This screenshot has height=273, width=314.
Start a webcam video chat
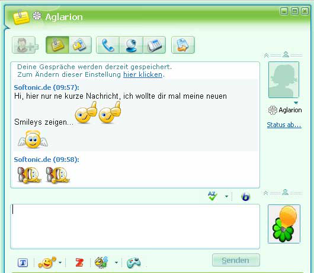coord(131,45)
